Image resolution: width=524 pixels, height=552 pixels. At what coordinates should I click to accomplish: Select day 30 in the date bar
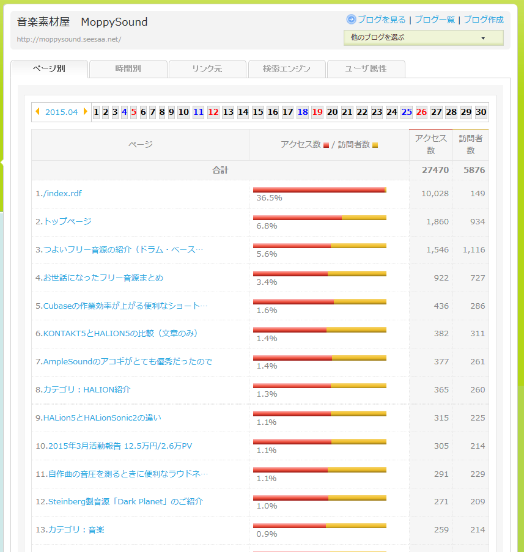(481, 112)
